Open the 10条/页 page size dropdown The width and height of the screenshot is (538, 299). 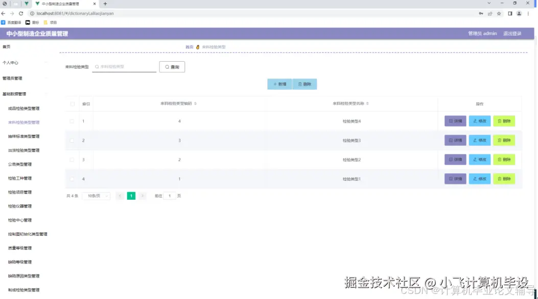pos(97,196)
